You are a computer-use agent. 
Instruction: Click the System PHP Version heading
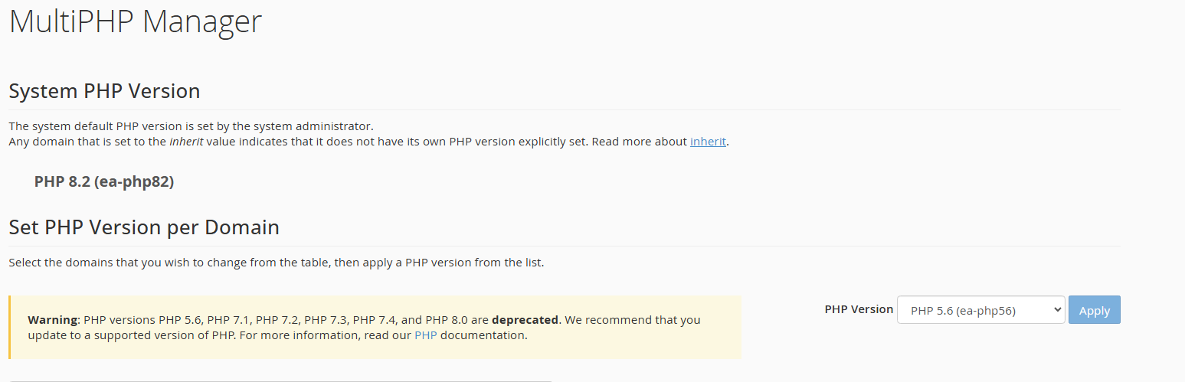point(104,91)
